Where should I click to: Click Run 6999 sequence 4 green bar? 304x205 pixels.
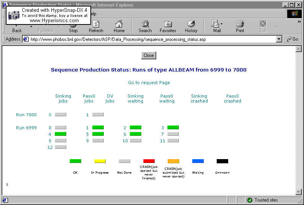coord(60,134)
